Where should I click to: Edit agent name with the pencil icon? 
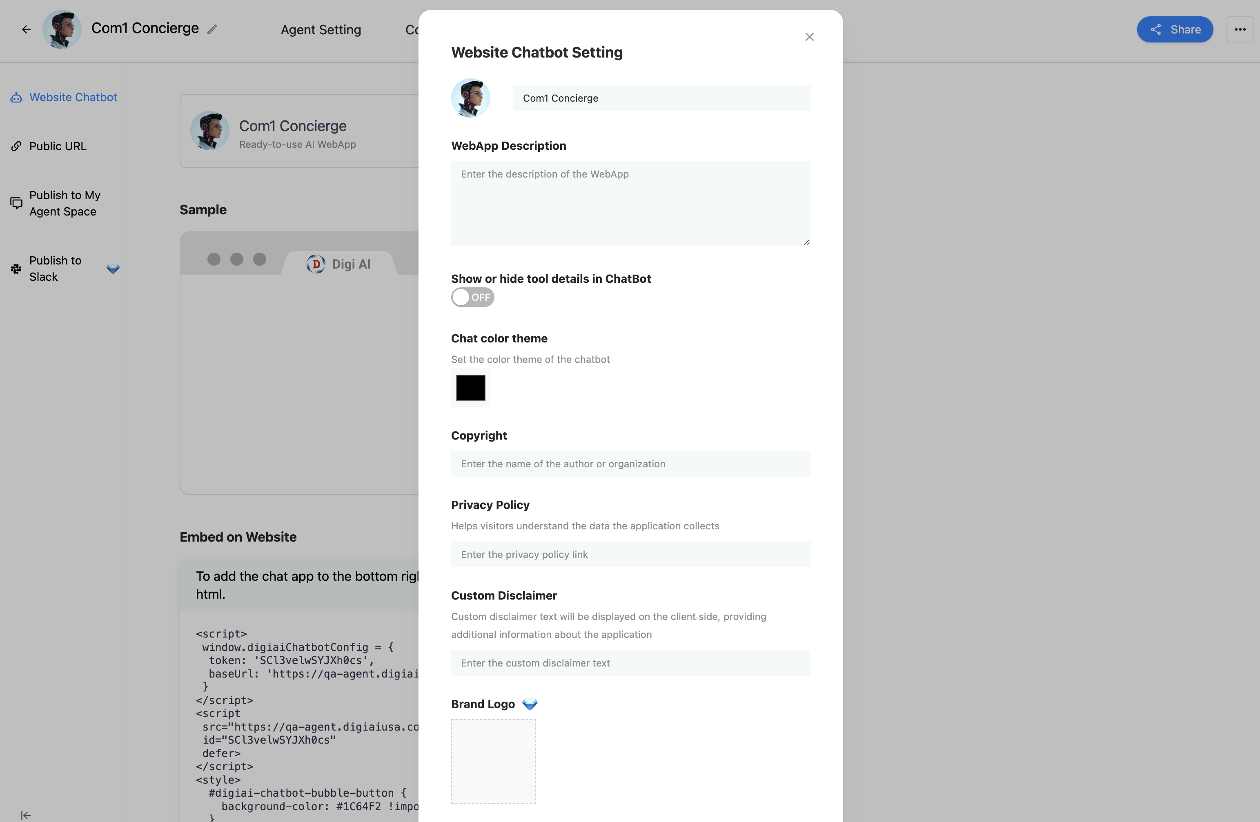click(x=212, y=29)
